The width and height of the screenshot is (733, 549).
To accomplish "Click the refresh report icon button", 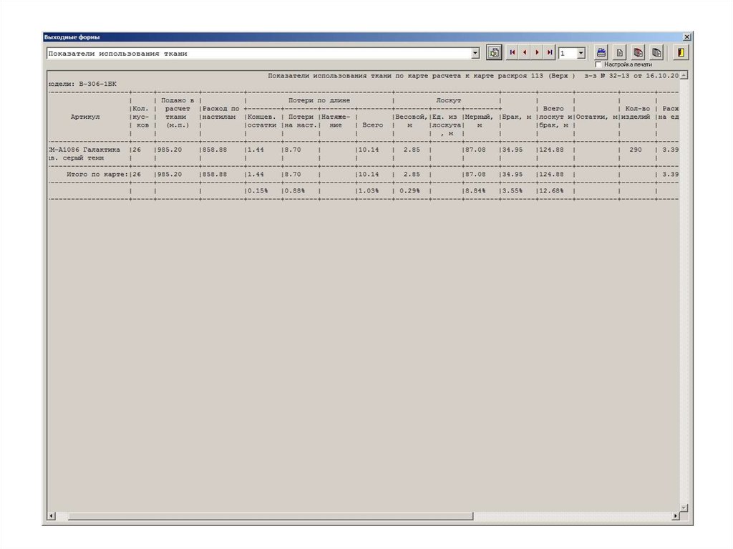I will tap(494, 53).
